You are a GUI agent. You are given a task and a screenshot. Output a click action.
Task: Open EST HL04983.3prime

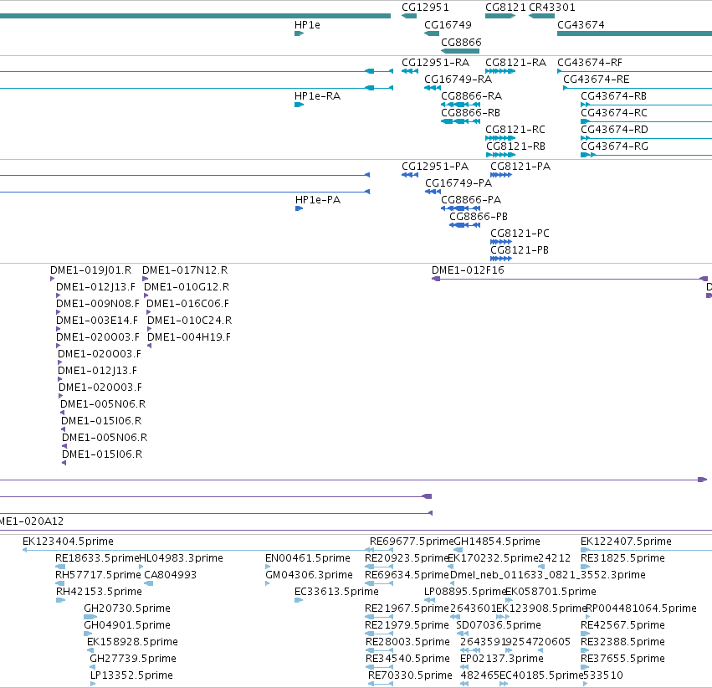tap(182, 558)
